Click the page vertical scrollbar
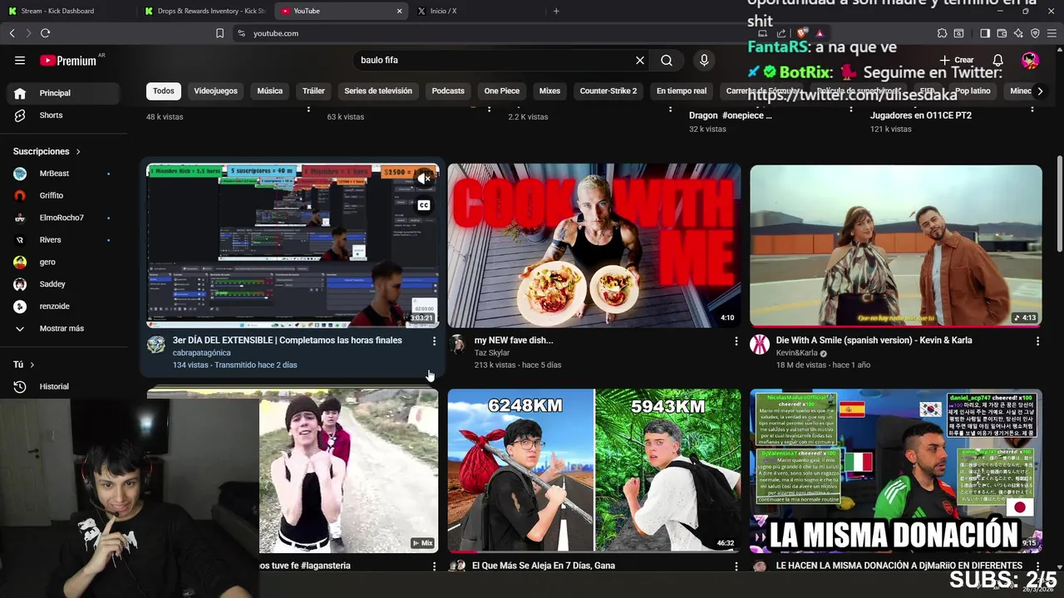 (x=1059, y=203)
